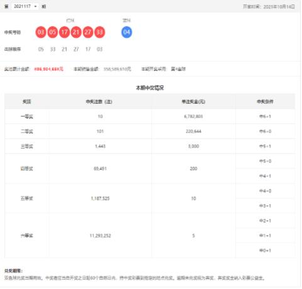Click the condition cell 中2+1
The height and width of the screenshot is (289, 302).
pyautogui.click(x=265, y=221)
